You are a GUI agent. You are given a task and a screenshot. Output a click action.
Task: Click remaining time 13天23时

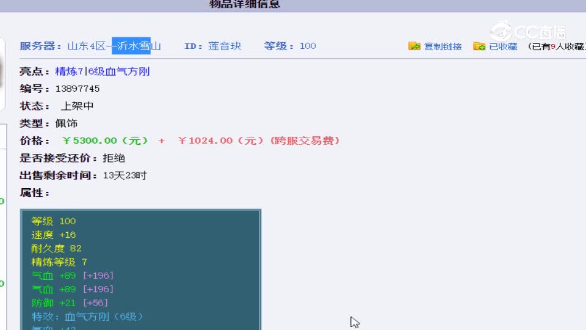click(x=125, y=175)
